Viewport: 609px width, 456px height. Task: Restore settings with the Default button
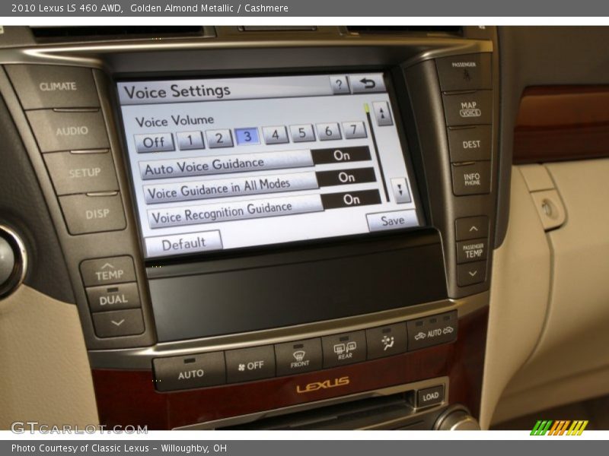(x=185, y=242)
